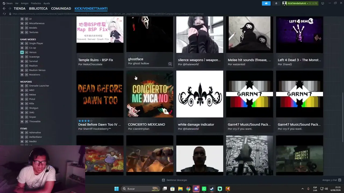This screenshot has height=193, width=344.
Task: Open author link Sherriff Huckleberry
Action: click(97, 129)
